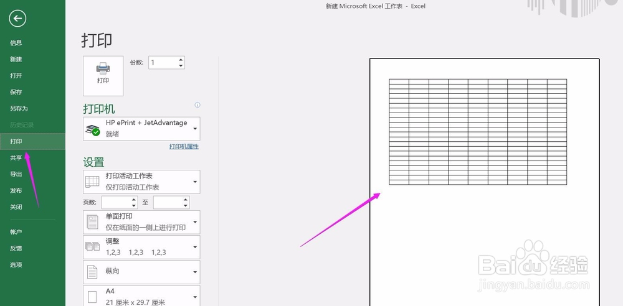Decrease copies with the 份数 down arrow
The height and width of the screenshot is (306, 623).
click(x=181, y=65)
